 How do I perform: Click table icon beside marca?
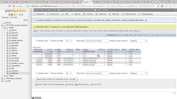[10, 56]
